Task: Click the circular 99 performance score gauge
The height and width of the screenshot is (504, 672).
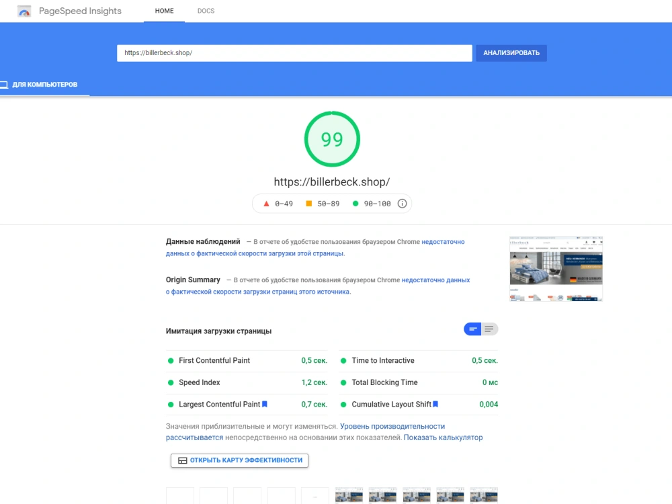Action: 332,139
